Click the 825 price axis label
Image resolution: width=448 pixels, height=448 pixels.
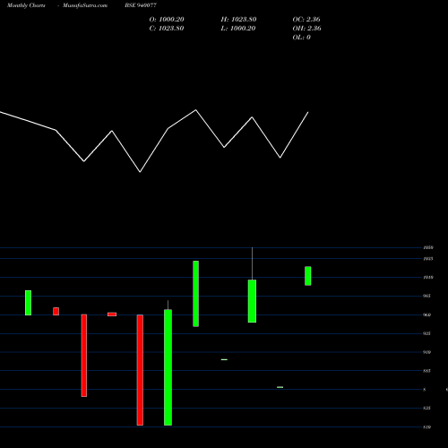click(x=426, y=409)
